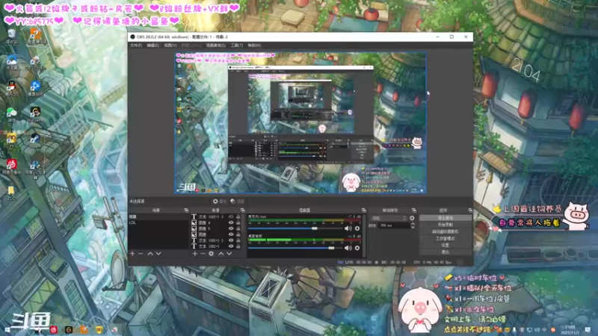Add a new source with the plus icon under the 来源 list
The width and height of the screenshot is (598, 336).
[195, 253]
